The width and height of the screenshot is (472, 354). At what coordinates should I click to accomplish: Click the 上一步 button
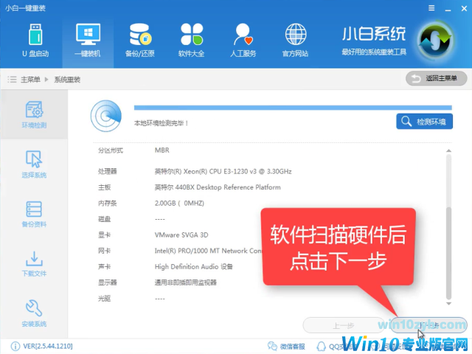(343, 325)
